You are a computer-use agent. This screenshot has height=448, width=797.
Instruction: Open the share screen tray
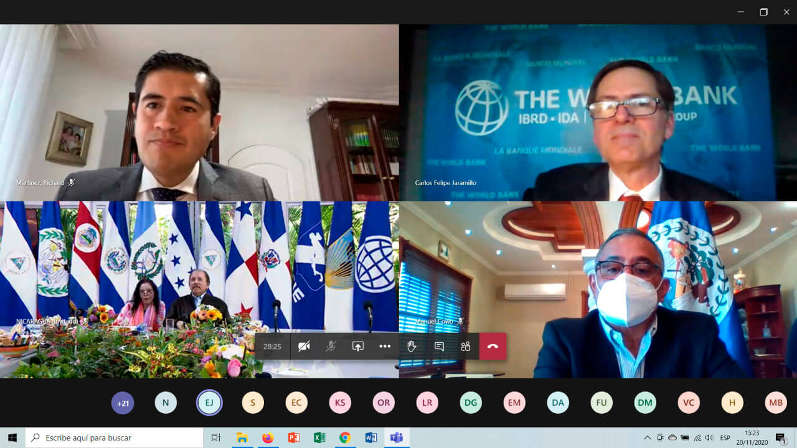pos(357,347)
